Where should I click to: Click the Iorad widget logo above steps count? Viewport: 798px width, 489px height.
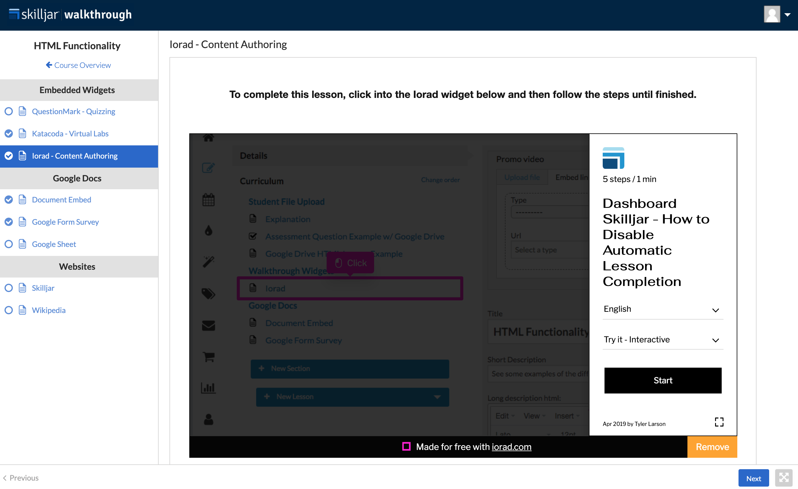tap(613, 158)
